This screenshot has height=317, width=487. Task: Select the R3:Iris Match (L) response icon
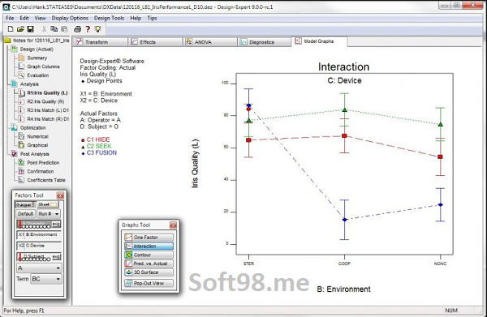click(21, 110)
